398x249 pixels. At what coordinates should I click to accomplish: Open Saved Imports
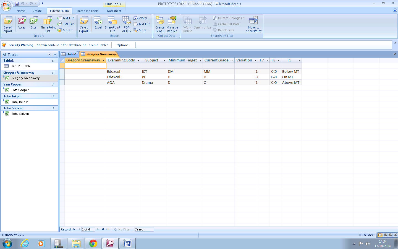[x=8, y=24]
